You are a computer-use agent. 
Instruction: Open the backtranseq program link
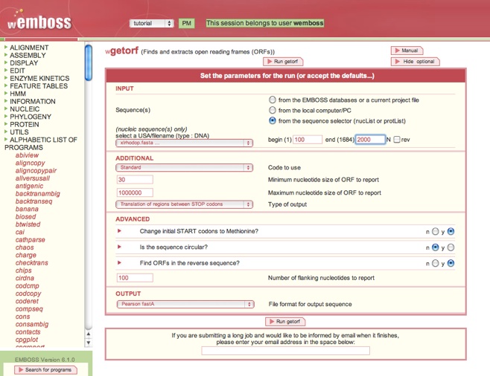click(34, 201)
